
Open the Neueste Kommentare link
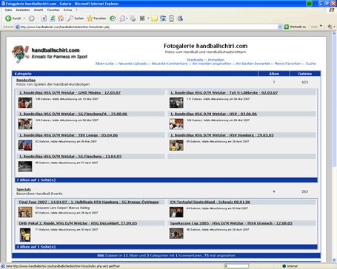coord(170,64)
